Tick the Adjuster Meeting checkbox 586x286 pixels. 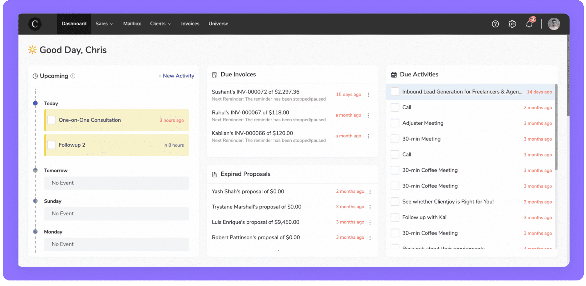pyautogui.click(x=395, y=123)
